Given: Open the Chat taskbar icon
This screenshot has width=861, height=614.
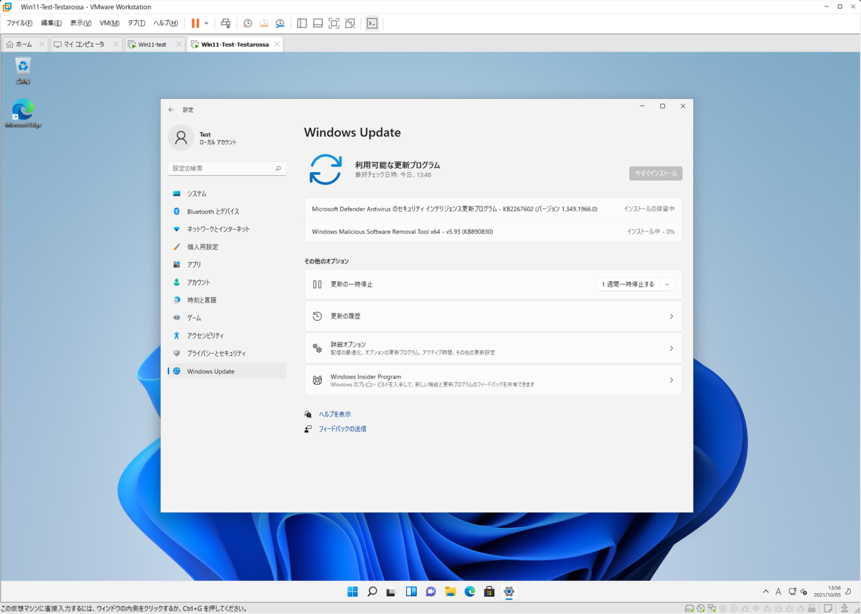Looking at the screenshot, I should [x=430, y=592].
